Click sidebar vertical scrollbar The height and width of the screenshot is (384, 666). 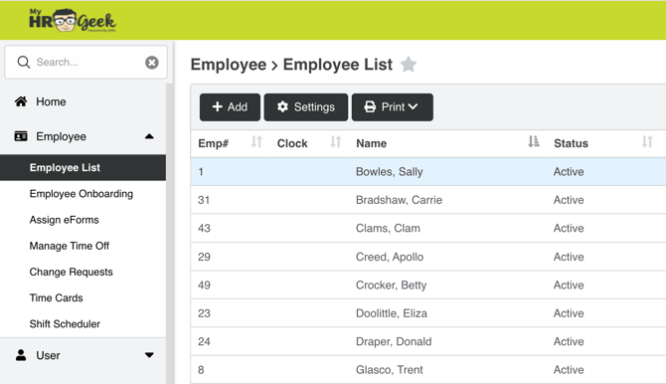point(170,233)
